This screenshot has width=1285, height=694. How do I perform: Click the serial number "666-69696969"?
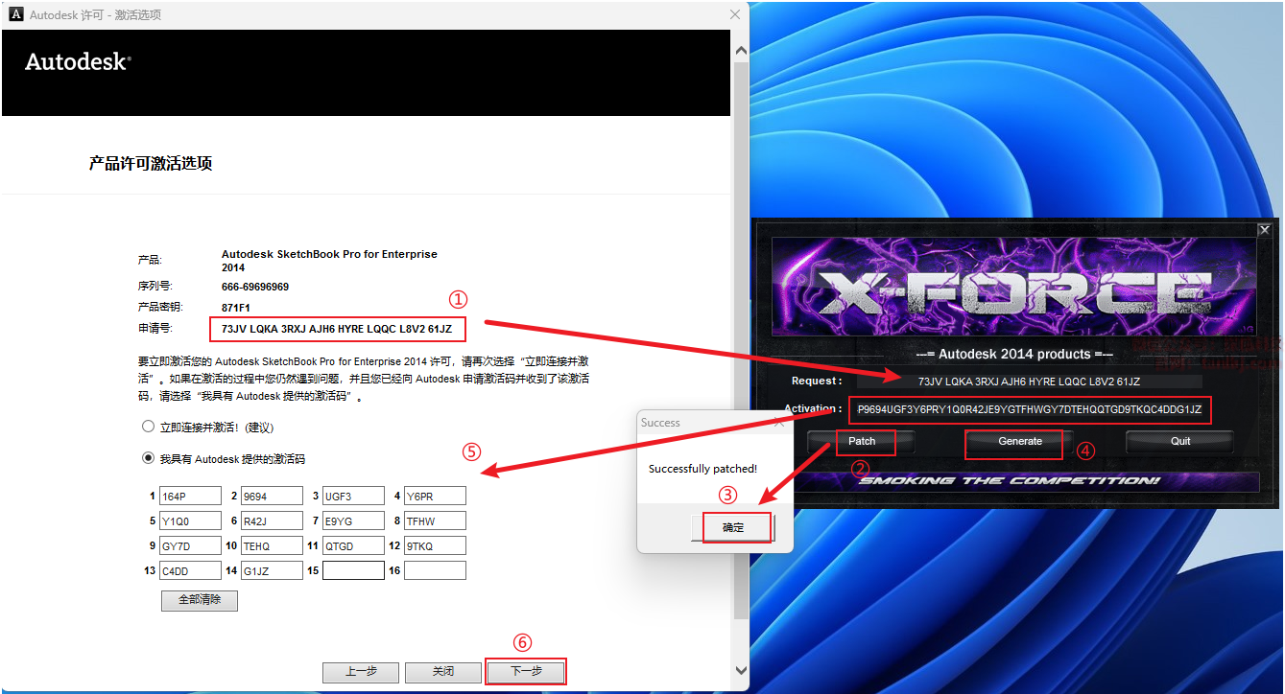255,287
